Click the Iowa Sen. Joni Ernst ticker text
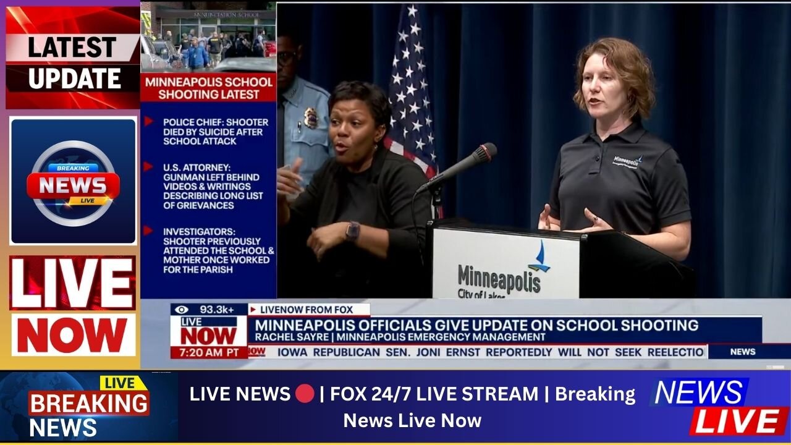 [491, 352]
